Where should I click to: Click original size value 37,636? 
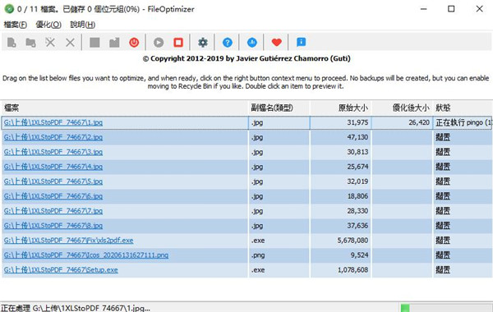coord(357,226)
